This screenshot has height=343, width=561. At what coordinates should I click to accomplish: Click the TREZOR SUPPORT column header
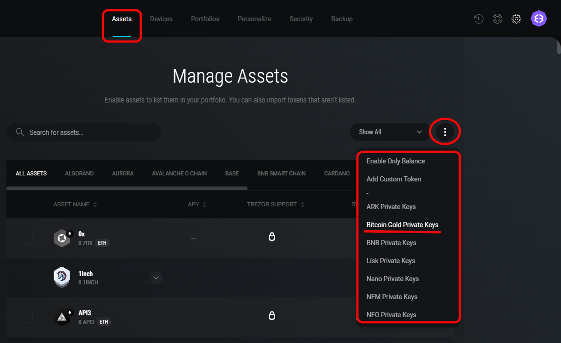click(x=272, y=205)
